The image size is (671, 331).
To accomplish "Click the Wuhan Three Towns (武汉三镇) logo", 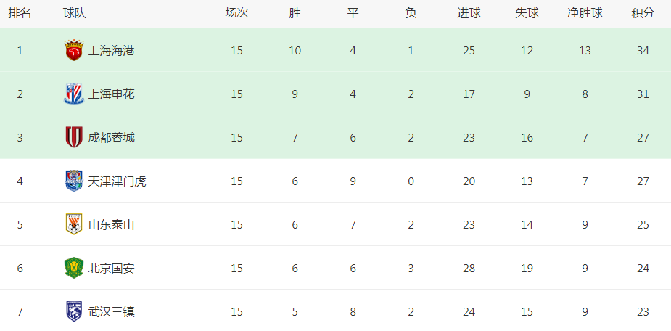I will (73, 312).
